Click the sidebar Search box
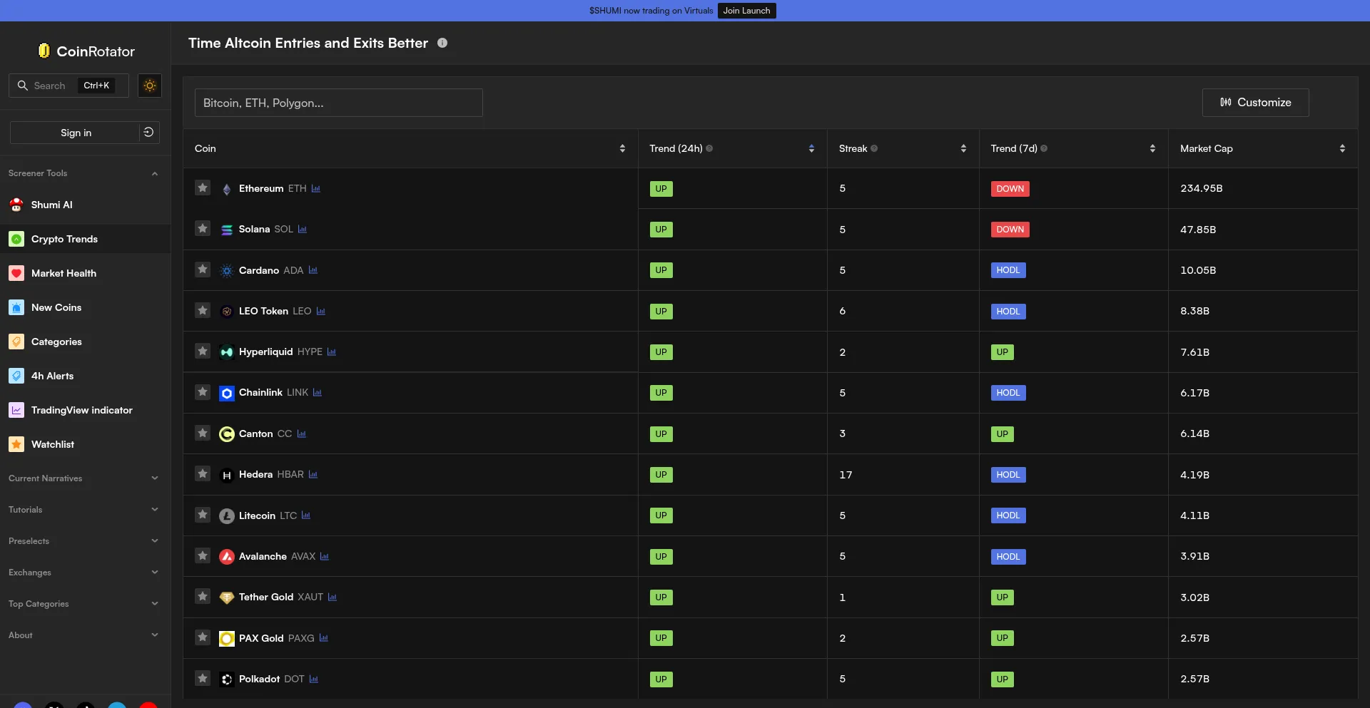Image resolution: width=1370 pixels, height=708 pixels. 68,86
